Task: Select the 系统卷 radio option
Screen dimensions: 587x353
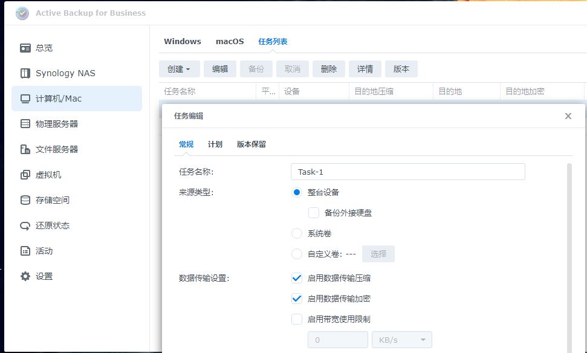Action: [297, 233]
